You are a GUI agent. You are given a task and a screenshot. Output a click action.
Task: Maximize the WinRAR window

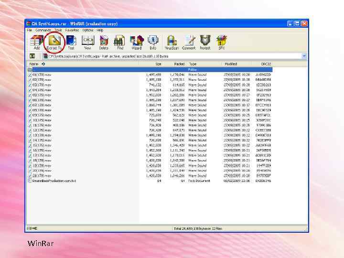coord(297,23)
